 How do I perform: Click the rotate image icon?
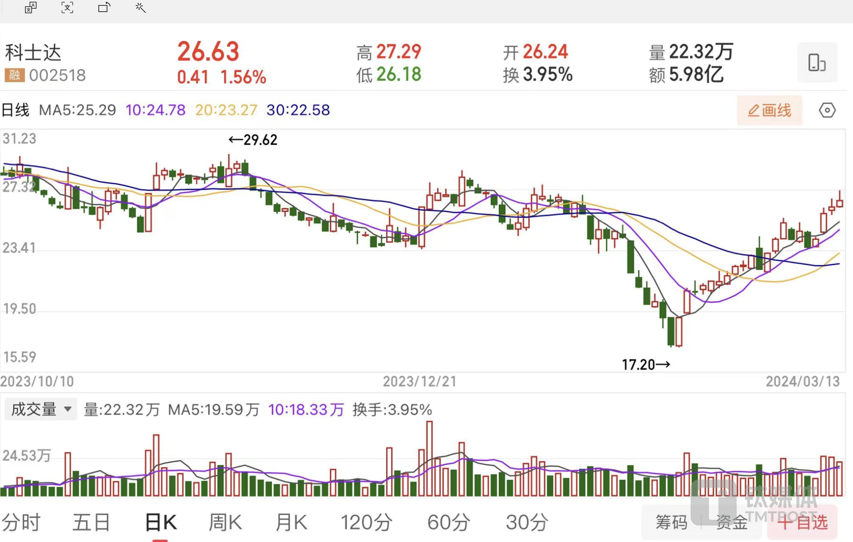[x=104, y=7]
